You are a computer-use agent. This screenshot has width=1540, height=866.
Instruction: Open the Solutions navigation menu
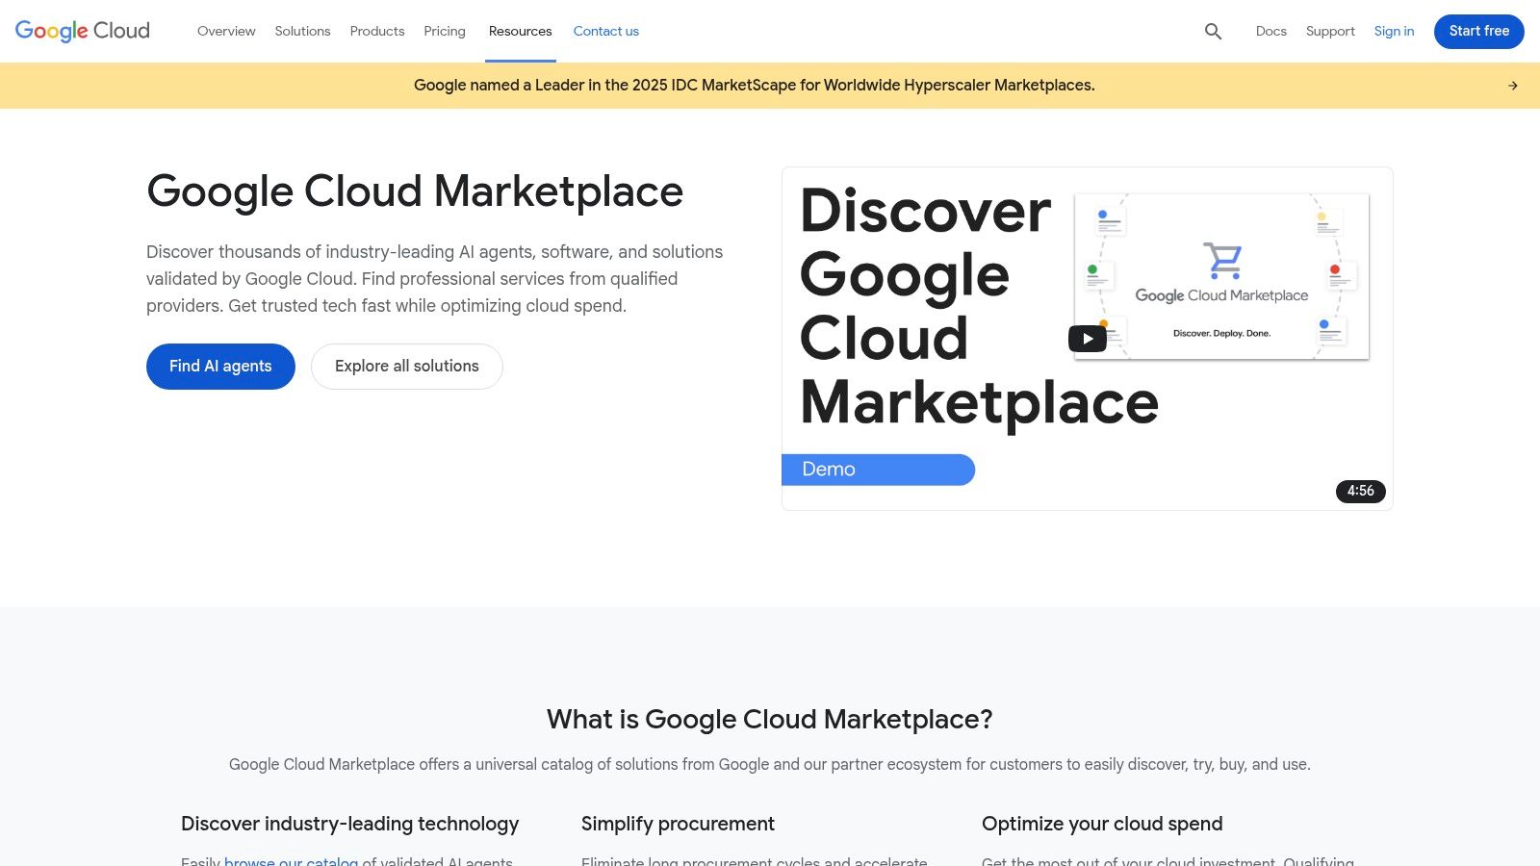pyautogui.click(x=302, y=31)
